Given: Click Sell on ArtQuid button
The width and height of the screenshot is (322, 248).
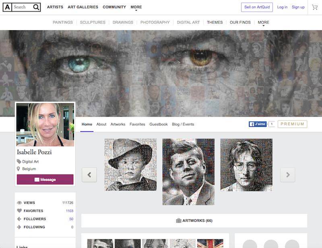Looking at the screenshot, I should (x=257, y=7).
